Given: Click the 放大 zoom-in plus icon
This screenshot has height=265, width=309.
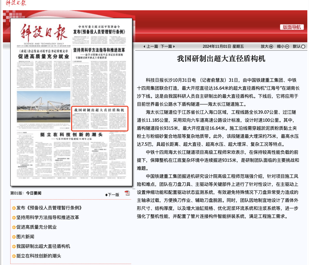Looking at the screenshot, I should point(271,47).
